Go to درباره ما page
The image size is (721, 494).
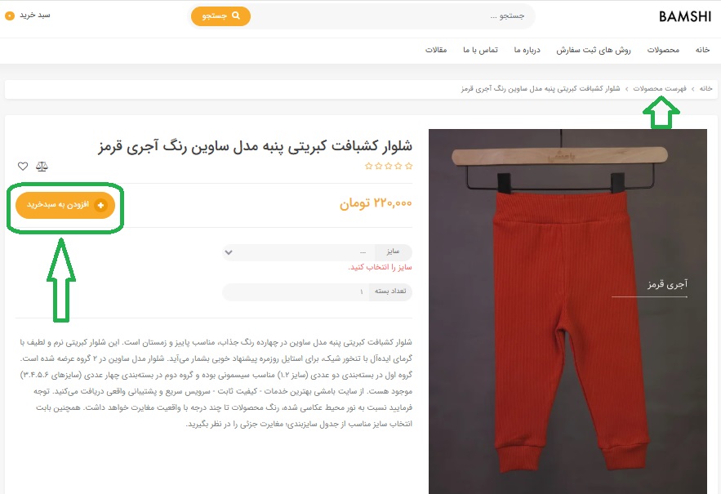point(527,50)
